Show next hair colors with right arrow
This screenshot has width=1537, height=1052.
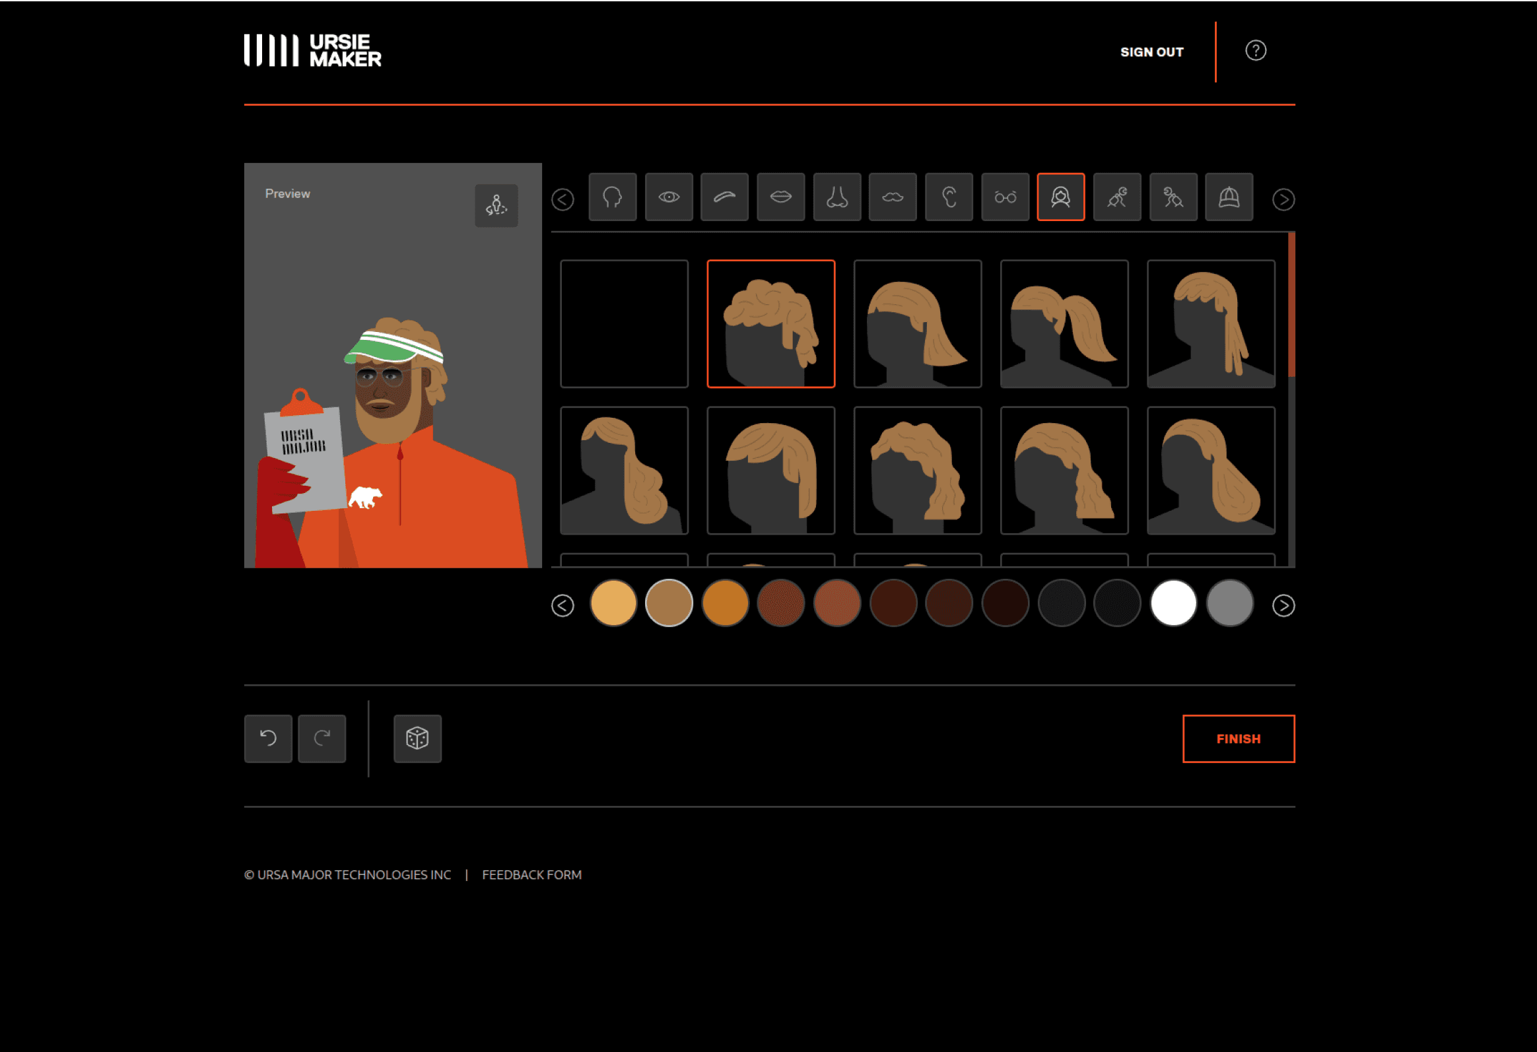click(x=1283, y=605)
